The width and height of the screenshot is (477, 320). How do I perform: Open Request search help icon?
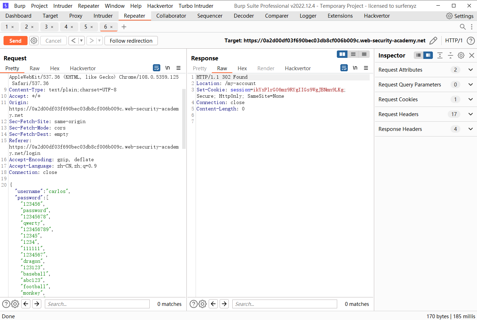6,304
